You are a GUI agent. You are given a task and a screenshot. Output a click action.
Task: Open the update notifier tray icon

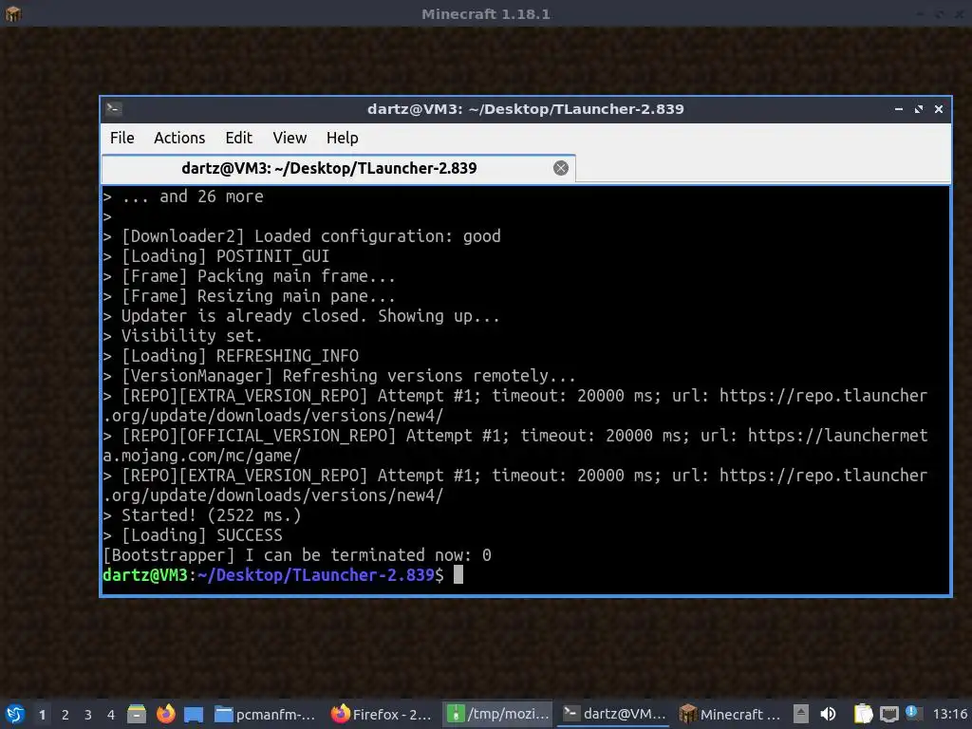[912, 712]
